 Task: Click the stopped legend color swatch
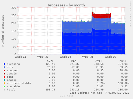point(5,70)
